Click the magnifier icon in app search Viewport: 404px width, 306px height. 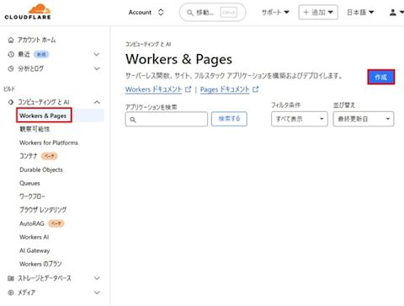133,120
